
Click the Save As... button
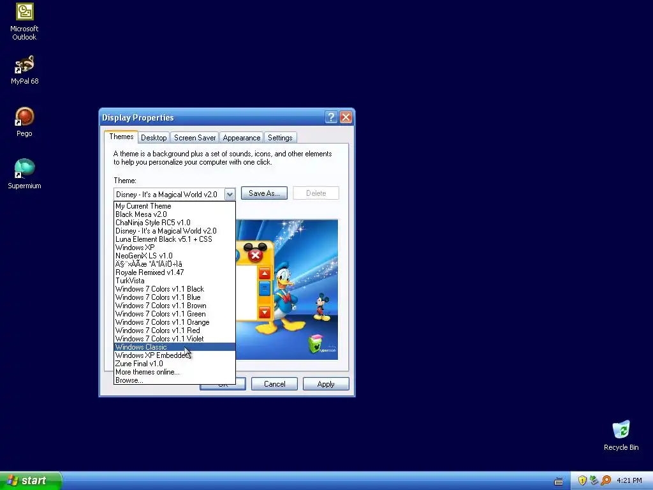[264, 193]
